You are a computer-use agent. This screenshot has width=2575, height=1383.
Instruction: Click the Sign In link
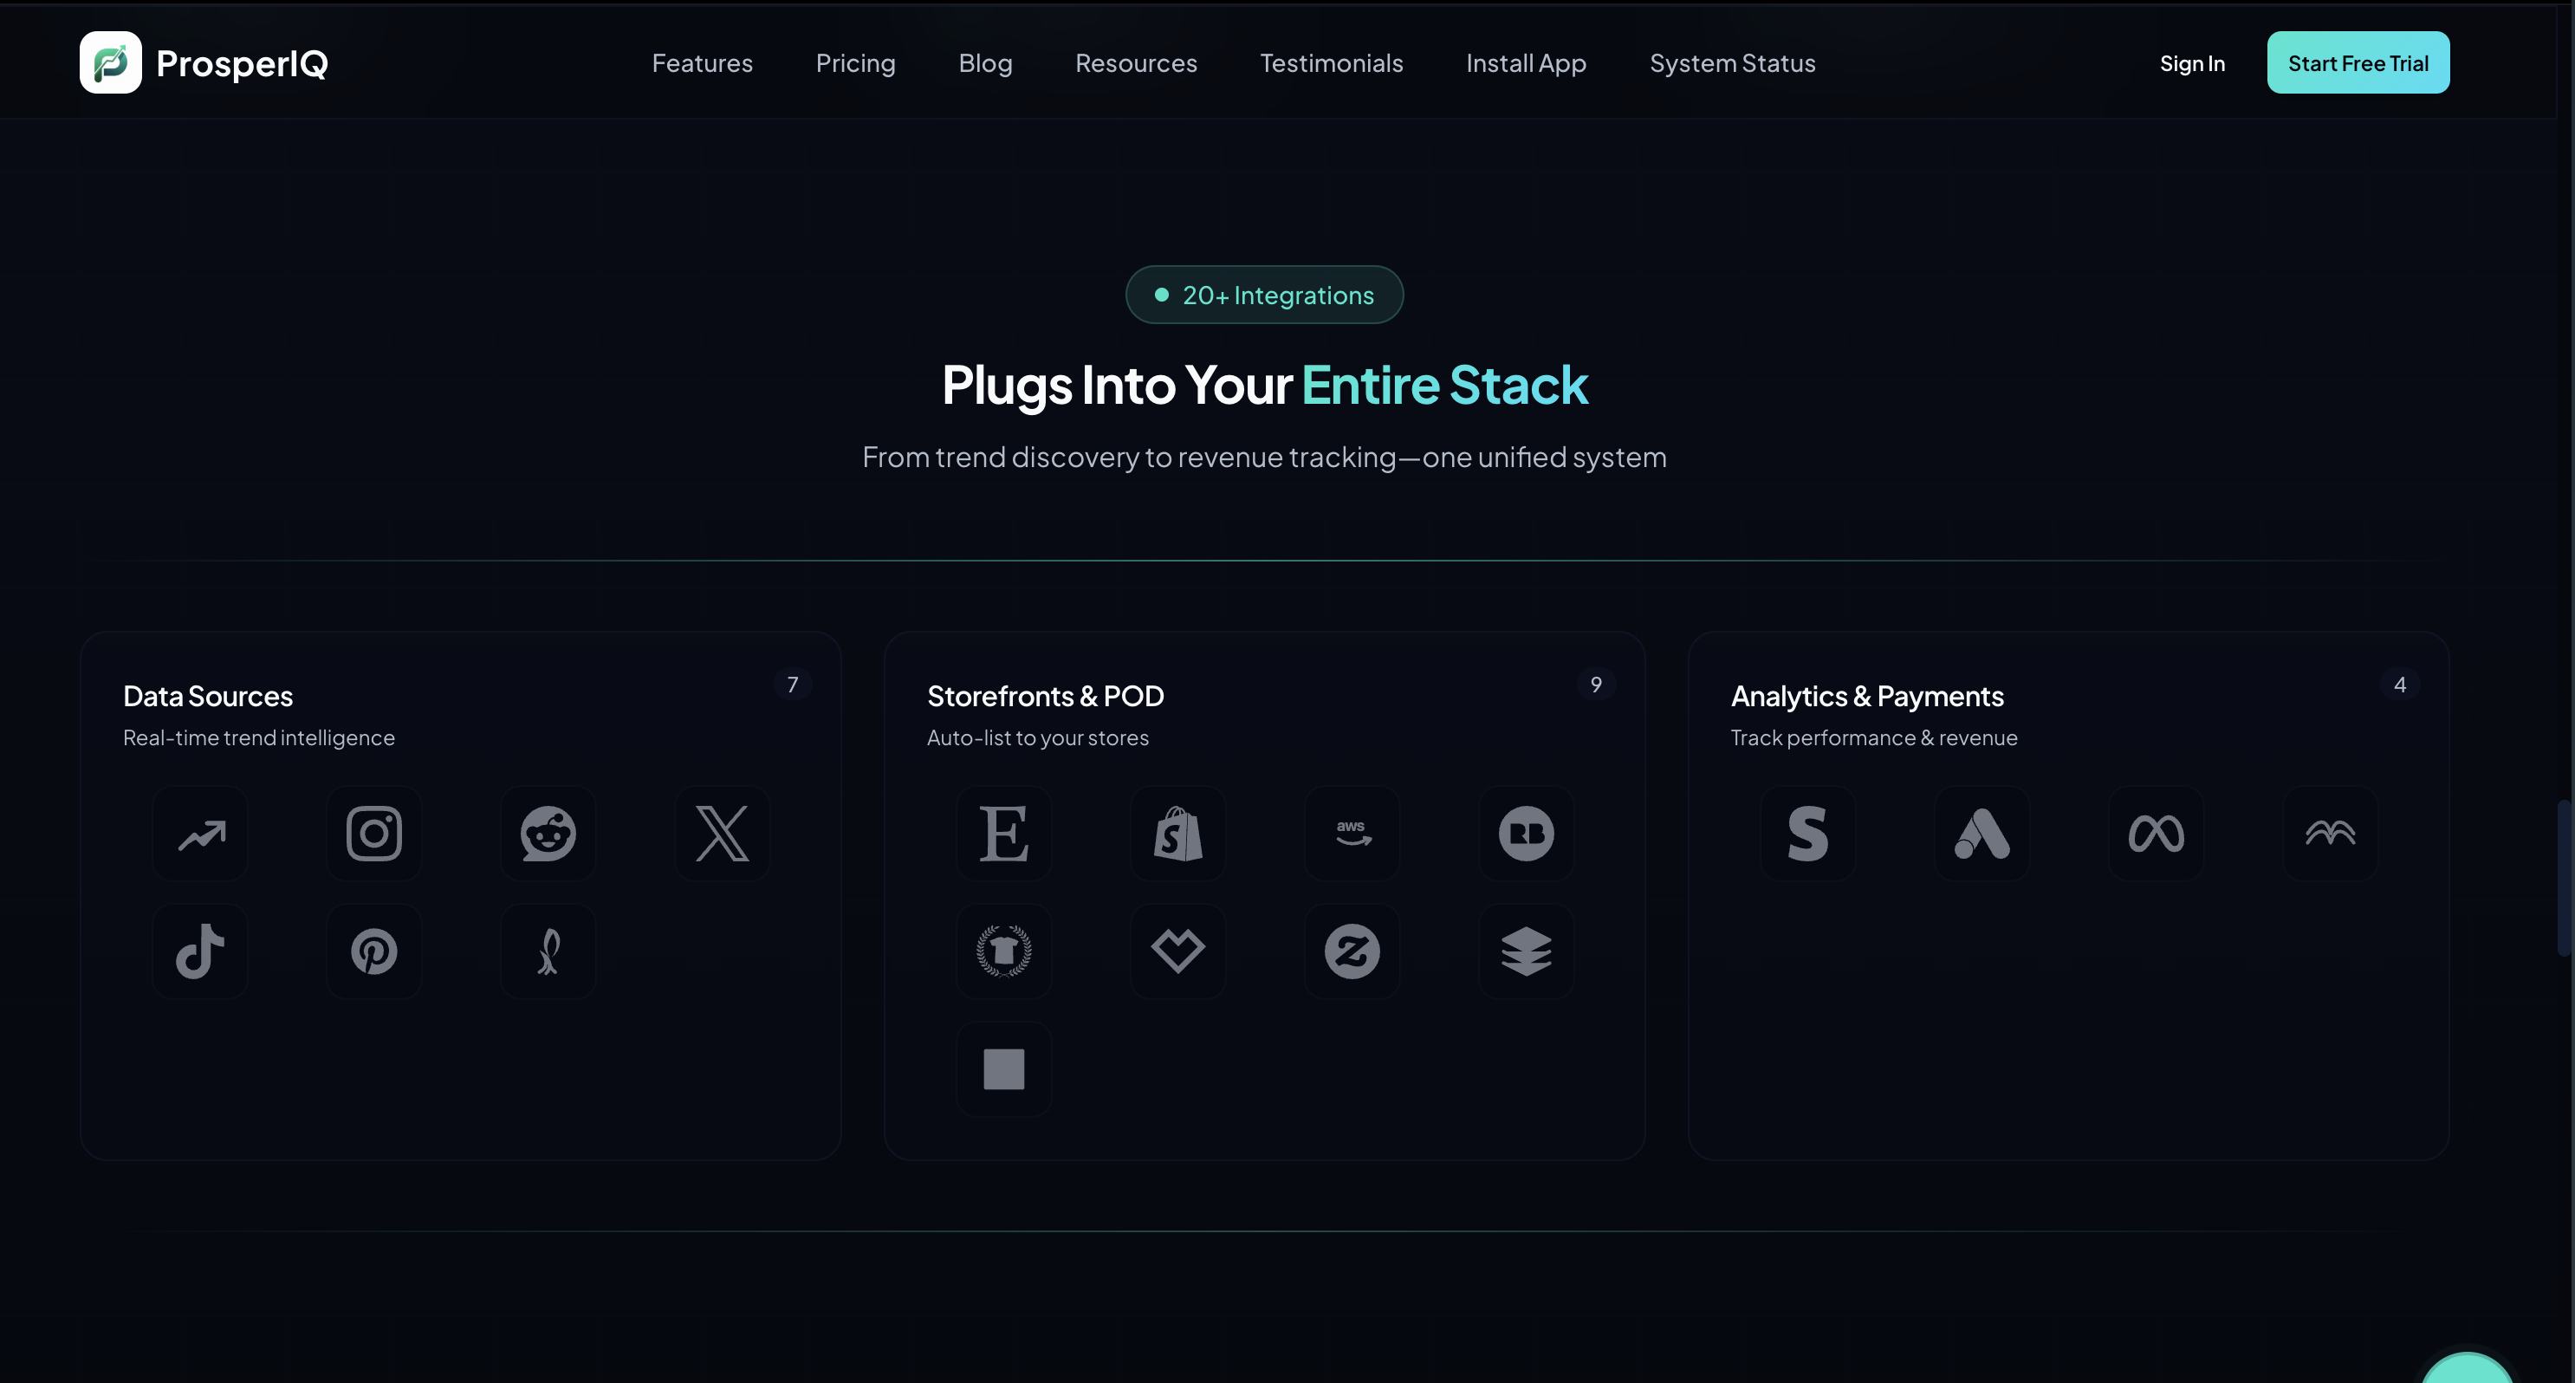2191,63
